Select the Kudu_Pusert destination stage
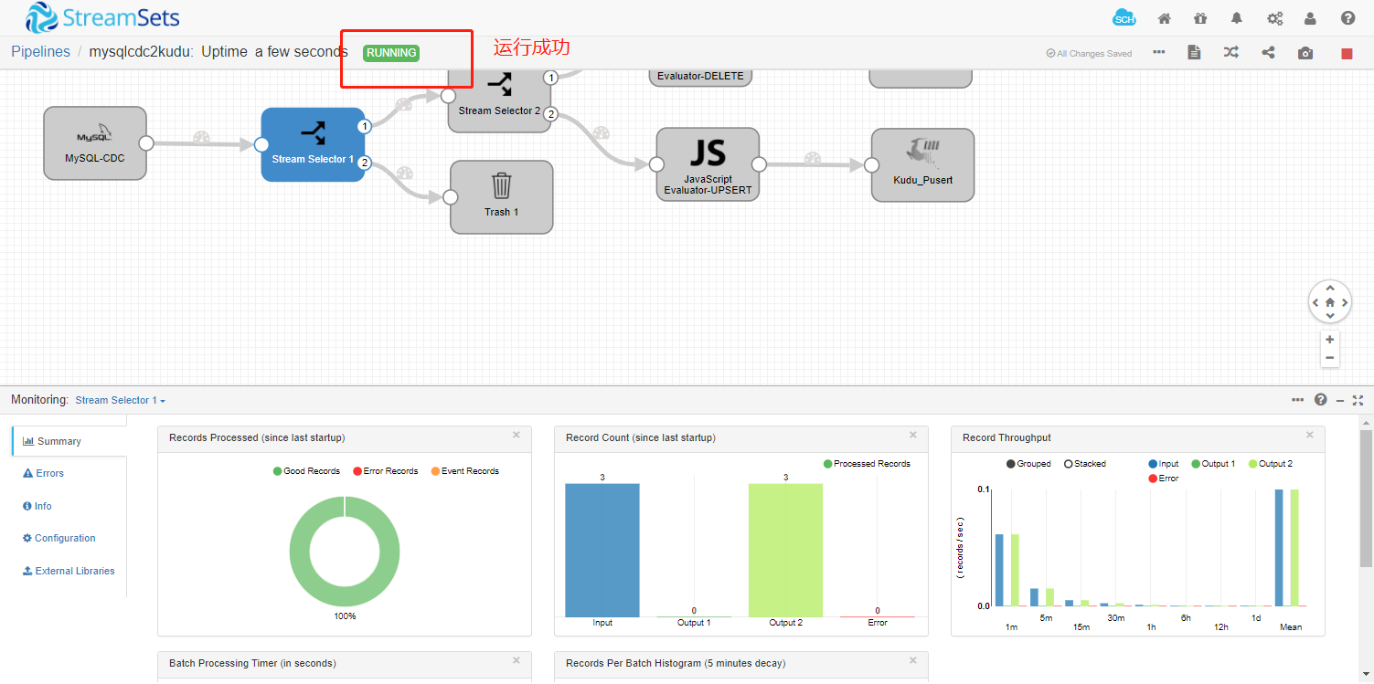The height and width of the screenshot is (684, 1374). coord(922,164)
